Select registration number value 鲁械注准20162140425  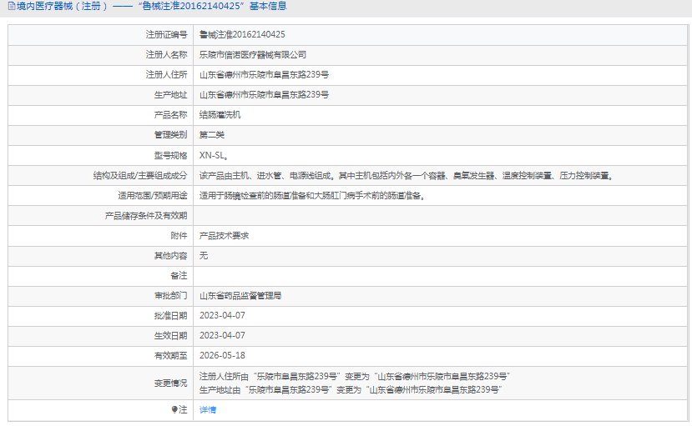pos(242,34)
